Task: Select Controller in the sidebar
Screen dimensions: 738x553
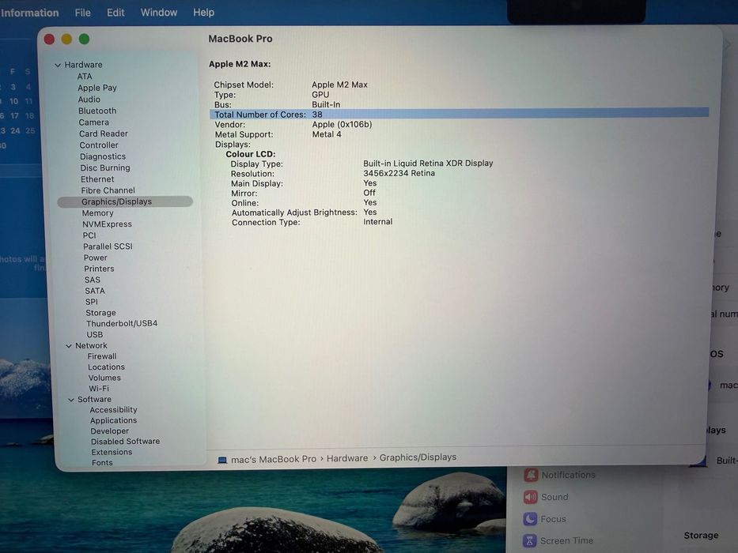Action: tap(99, 145)
